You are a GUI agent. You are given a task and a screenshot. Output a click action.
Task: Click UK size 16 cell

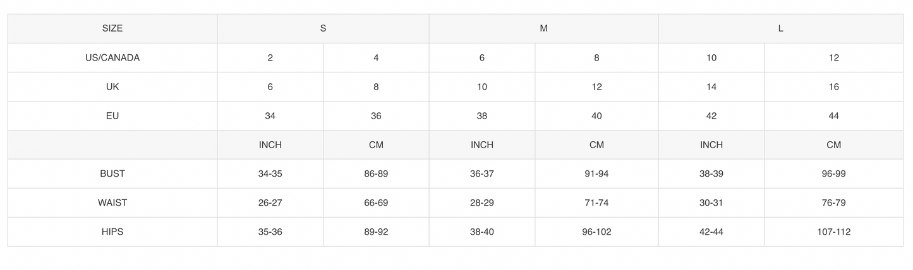point(833,86)
